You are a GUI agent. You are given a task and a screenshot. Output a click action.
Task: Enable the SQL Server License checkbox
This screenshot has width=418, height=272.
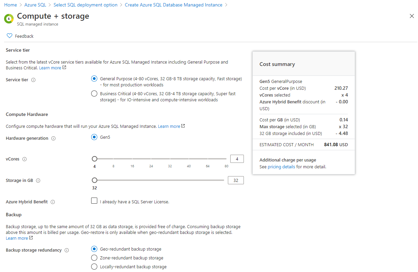click(x=94, y=201)
